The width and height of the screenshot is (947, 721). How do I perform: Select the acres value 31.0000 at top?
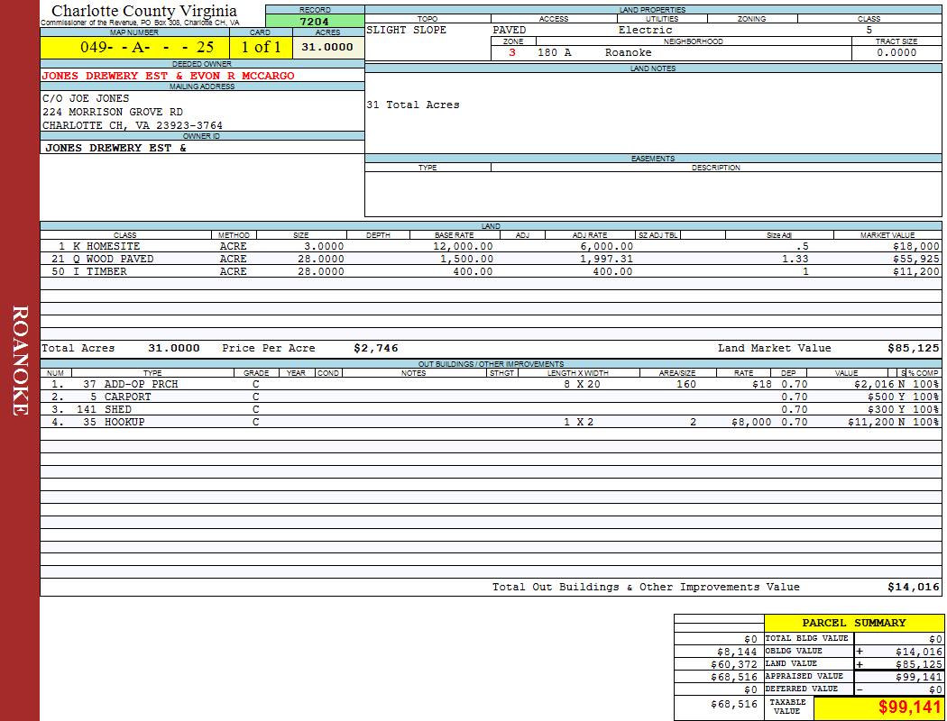click(x=327, y=47)
